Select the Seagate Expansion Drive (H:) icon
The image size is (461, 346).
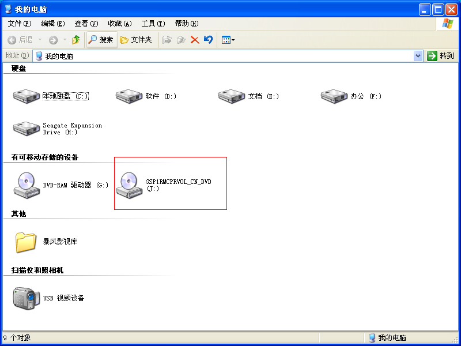[x=26, y=129]
